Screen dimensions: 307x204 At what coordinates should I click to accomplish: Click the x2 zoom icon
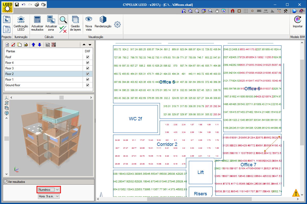[197, 11]
